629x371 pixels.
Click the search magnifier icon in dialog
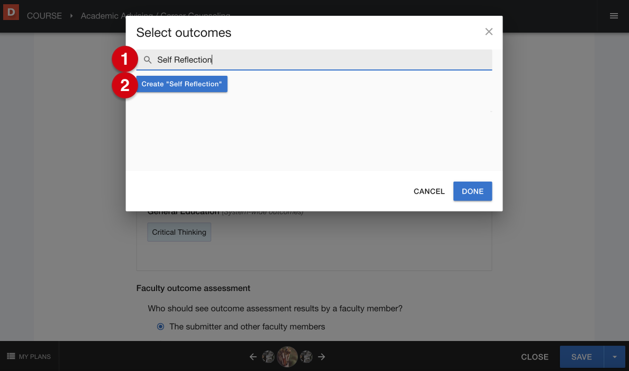tap(148, 59)
